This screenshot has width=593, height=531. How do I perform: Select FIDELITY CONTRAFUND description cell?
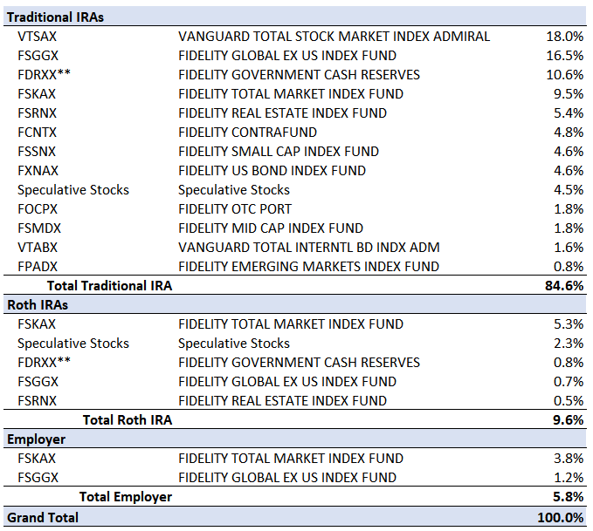248,133
